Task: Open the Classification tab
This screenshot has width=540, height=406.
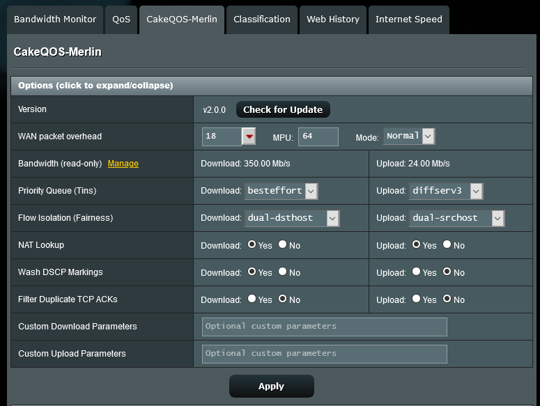Action: click(262, 19)
